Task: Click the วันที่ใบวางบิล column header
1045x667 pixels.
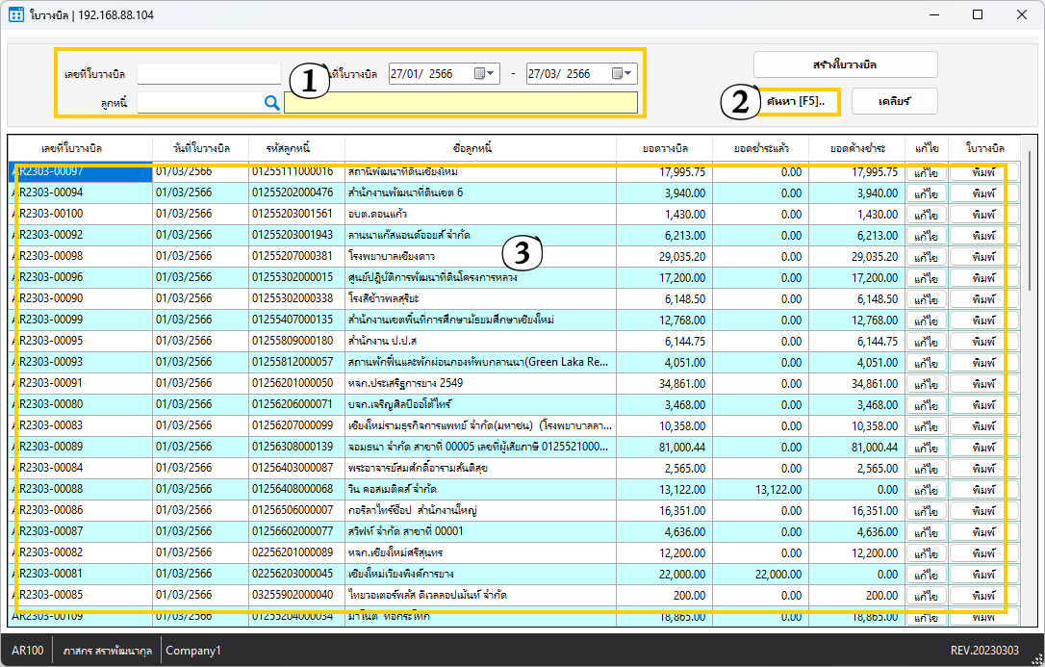Action: [200, 148]
